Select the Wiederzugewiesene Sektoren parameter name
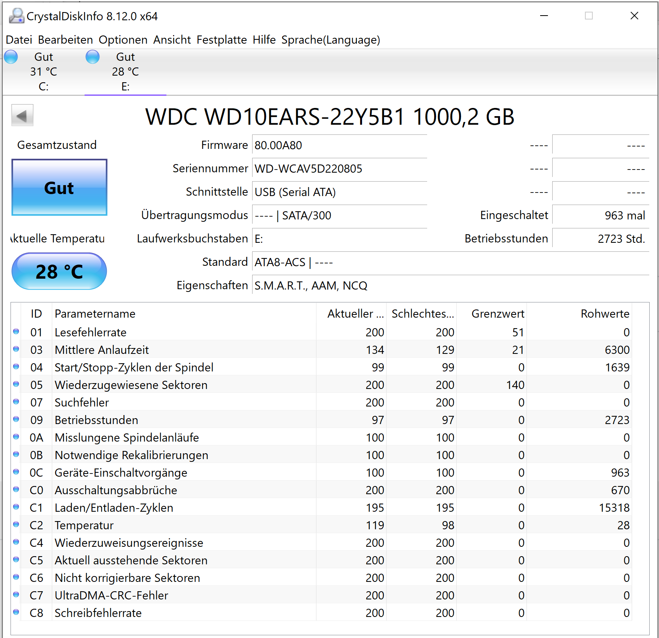Image resolution: width=659 pixels, height=638 pixels. pos(131,385)
